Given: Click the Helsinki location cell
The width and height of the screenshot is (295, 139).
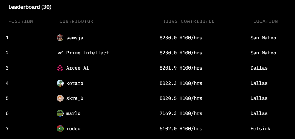Looking at the screenshot, I should tap(262, 128).
